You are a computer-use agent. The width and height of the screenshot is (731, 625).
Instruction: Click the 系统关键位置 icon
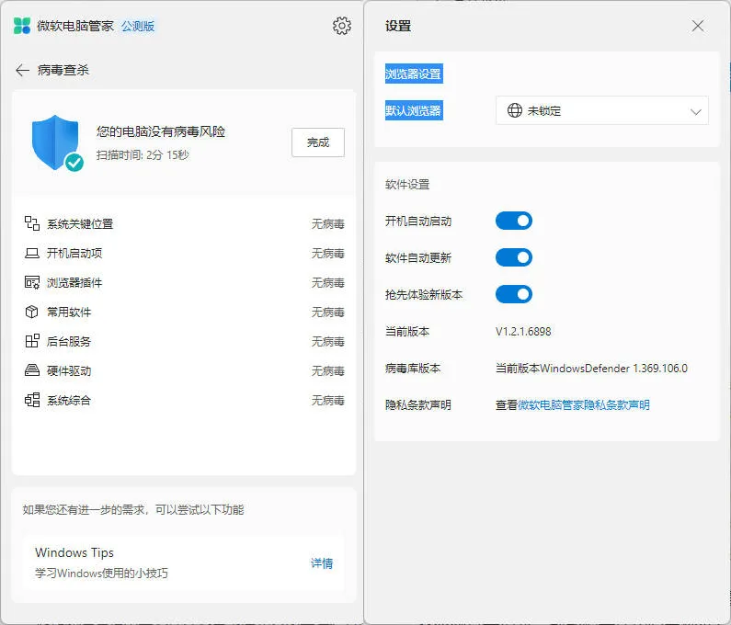pos(31,223)
